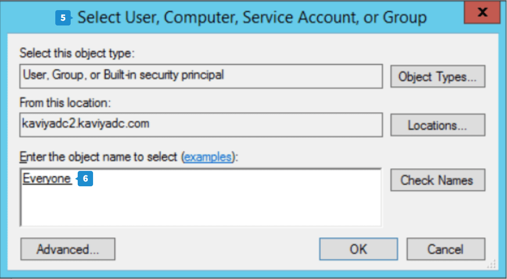The image size is (507, 279).
Task: Open the examples hyperlink
Action: pos(208,157)
